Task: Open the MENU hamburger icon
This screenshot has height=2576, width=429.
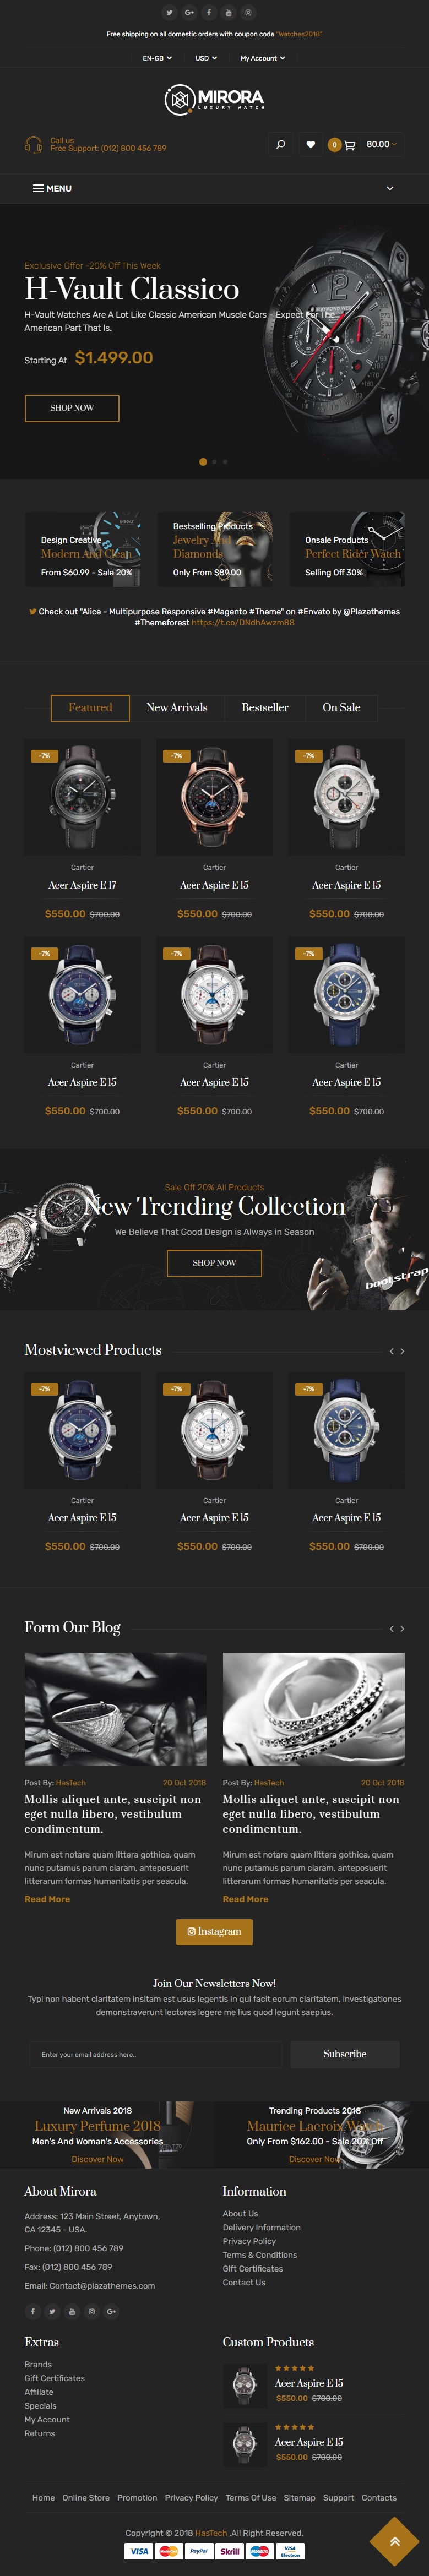Action: [38, 188]
